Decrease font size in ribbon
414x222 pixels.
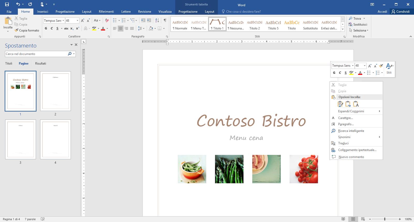tap(88, 20)
